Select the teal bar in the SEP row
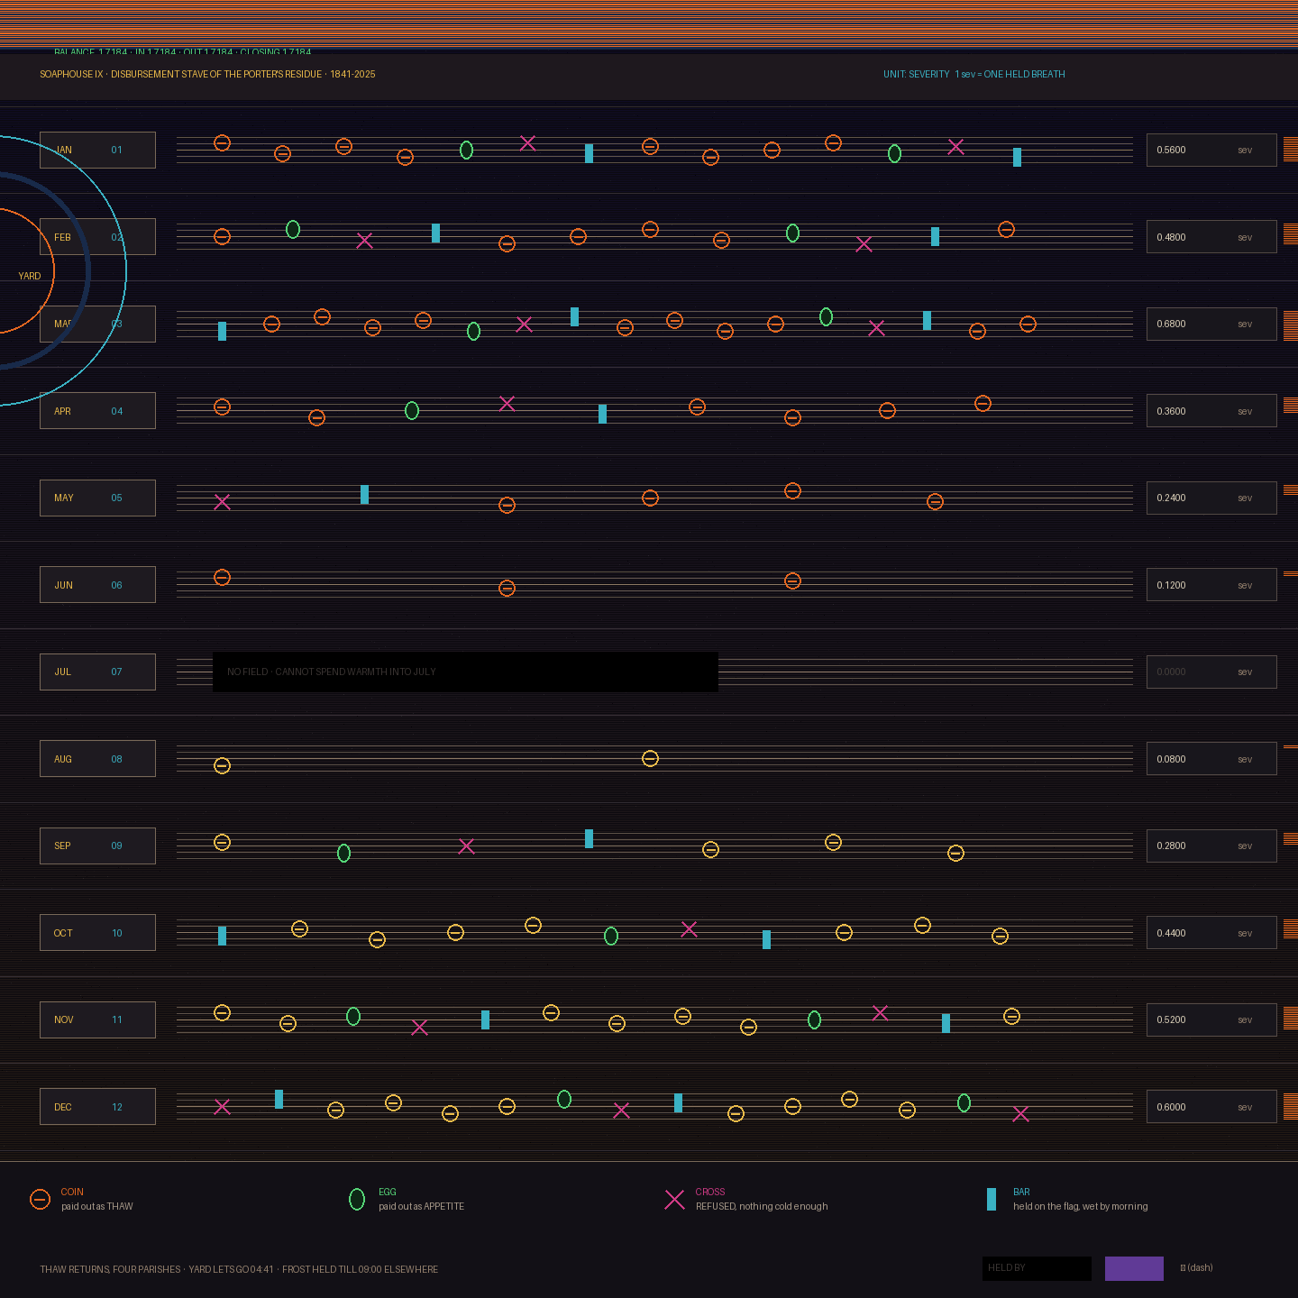This screenshot has height=1298, width=1298. tap(589, 838)
